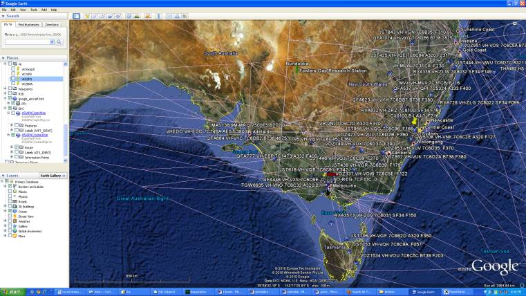Image resolution: width=526 pixels, height=296 pixels.
Task: Show historical imagery clock icon
Action: [129, 16]
